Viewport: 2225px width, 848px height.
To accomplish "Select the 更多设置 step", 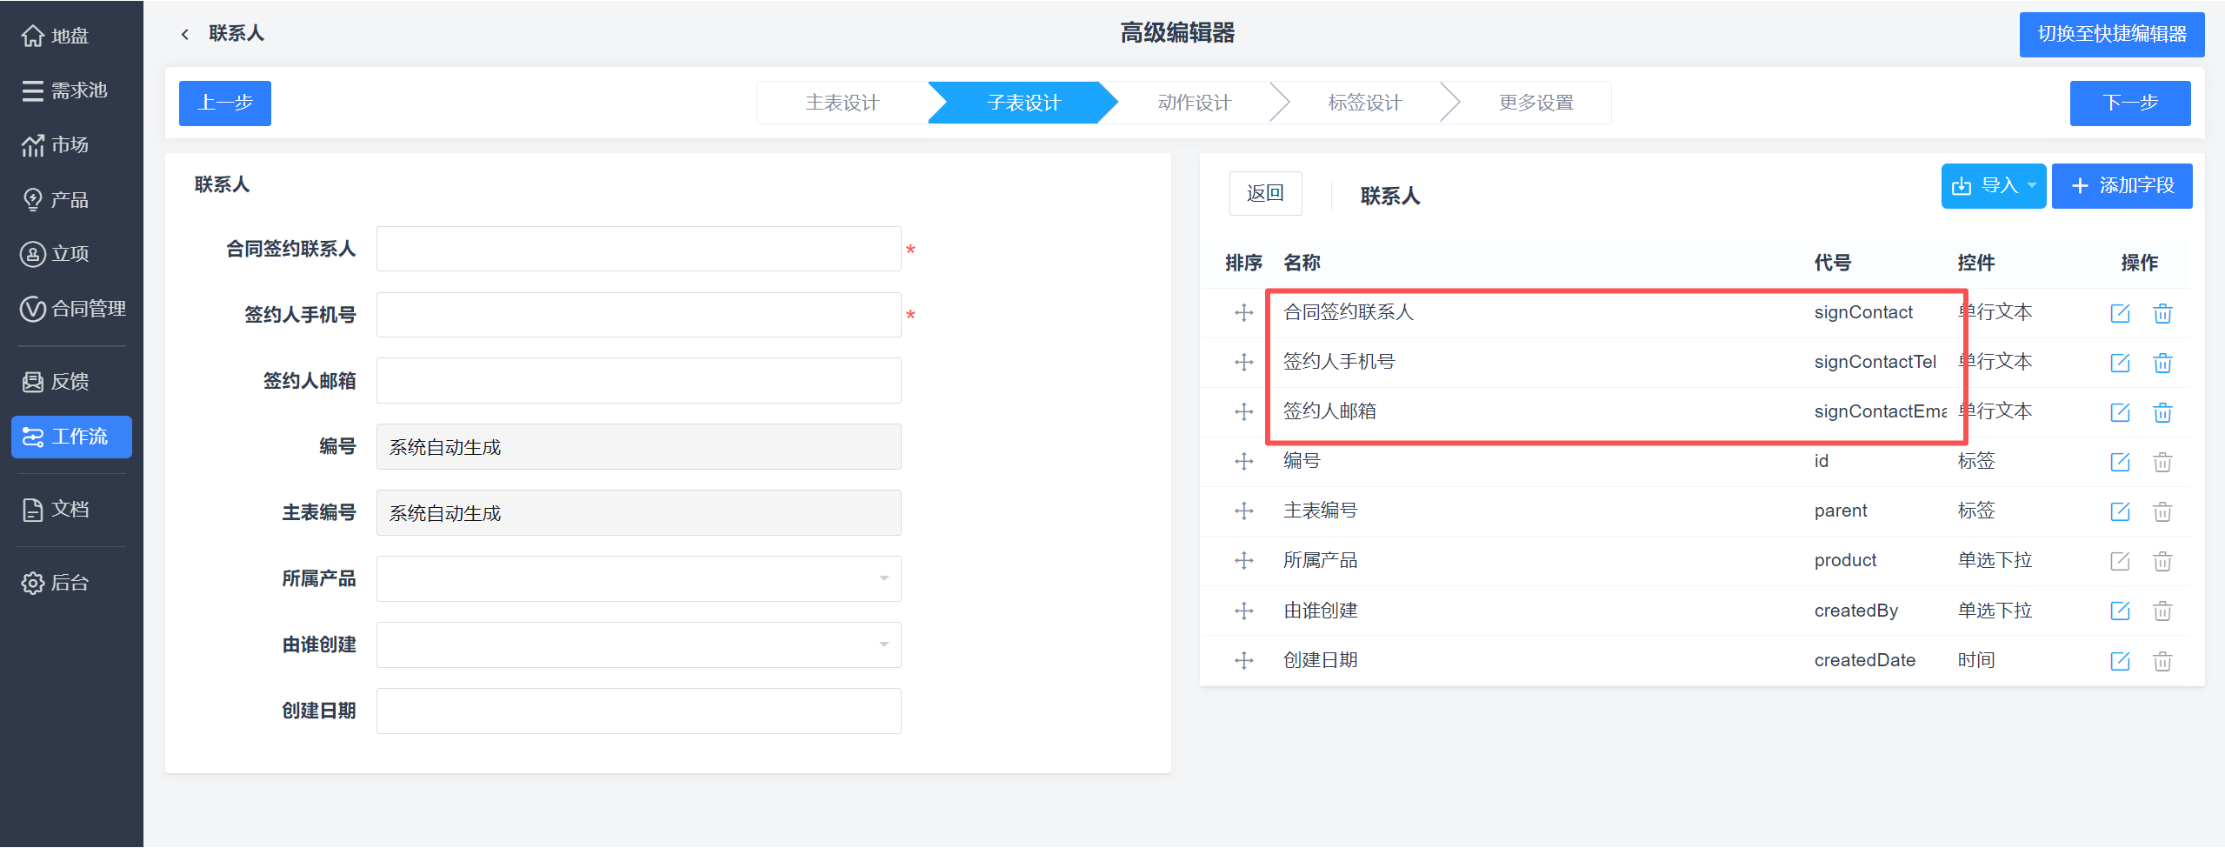I will coord(1536,103).
